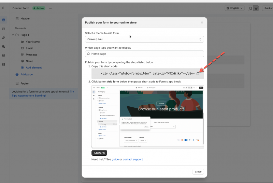
Task: Open the Appearance brush sidebar icon
Action: 3,38
